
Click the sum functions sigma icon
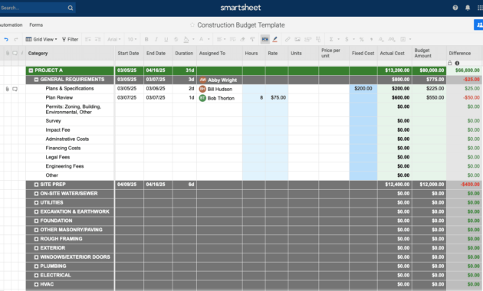click(x=331, y=39)
